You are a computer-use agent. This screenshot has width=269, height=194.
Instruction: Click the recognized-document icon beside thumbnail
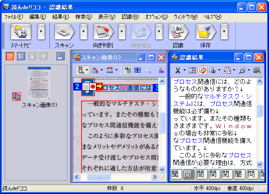click(16, 97)
